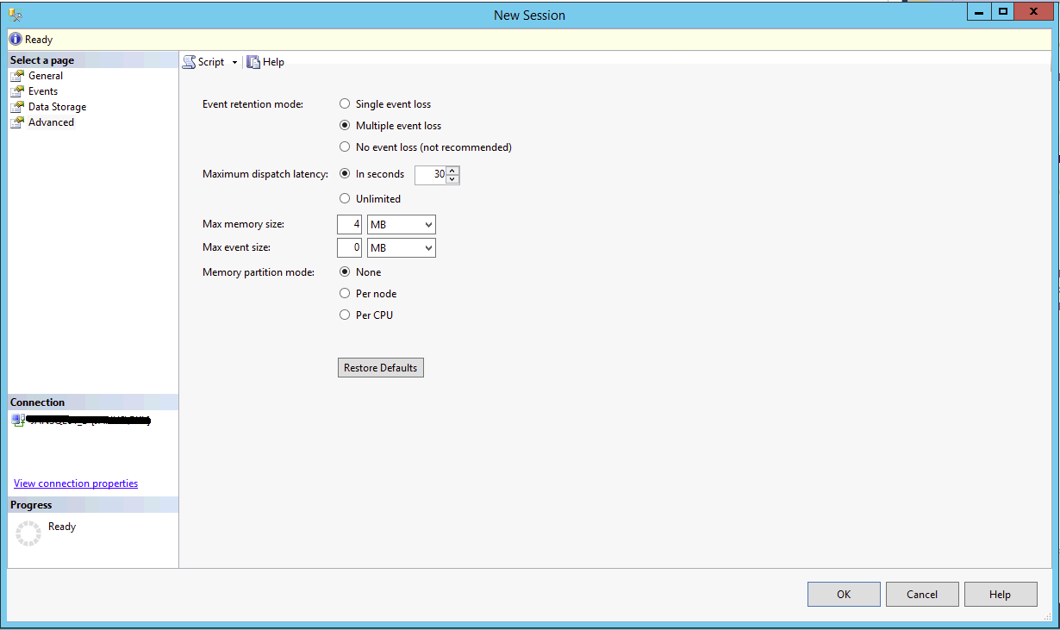The image size is (1060, 630).
Task: Increase dispatch latency seconds with up arrow
Action: coord(452,171)
